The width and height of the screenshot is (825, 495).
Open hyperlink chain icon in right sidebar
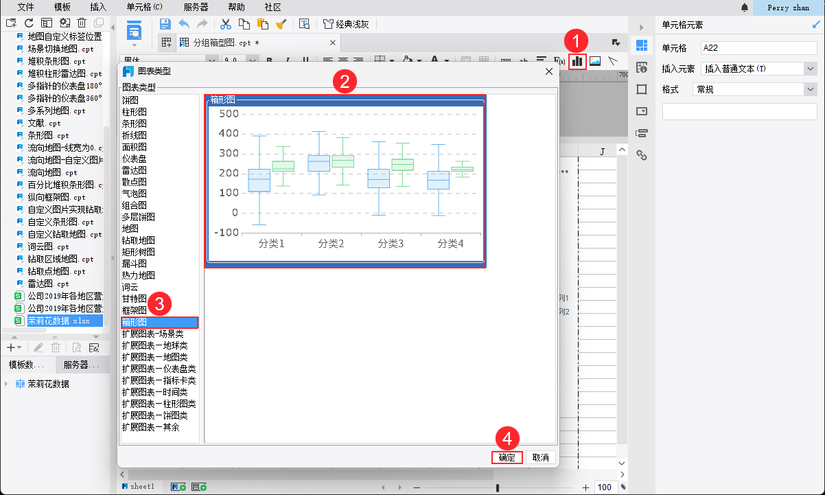tap(642, 154)
